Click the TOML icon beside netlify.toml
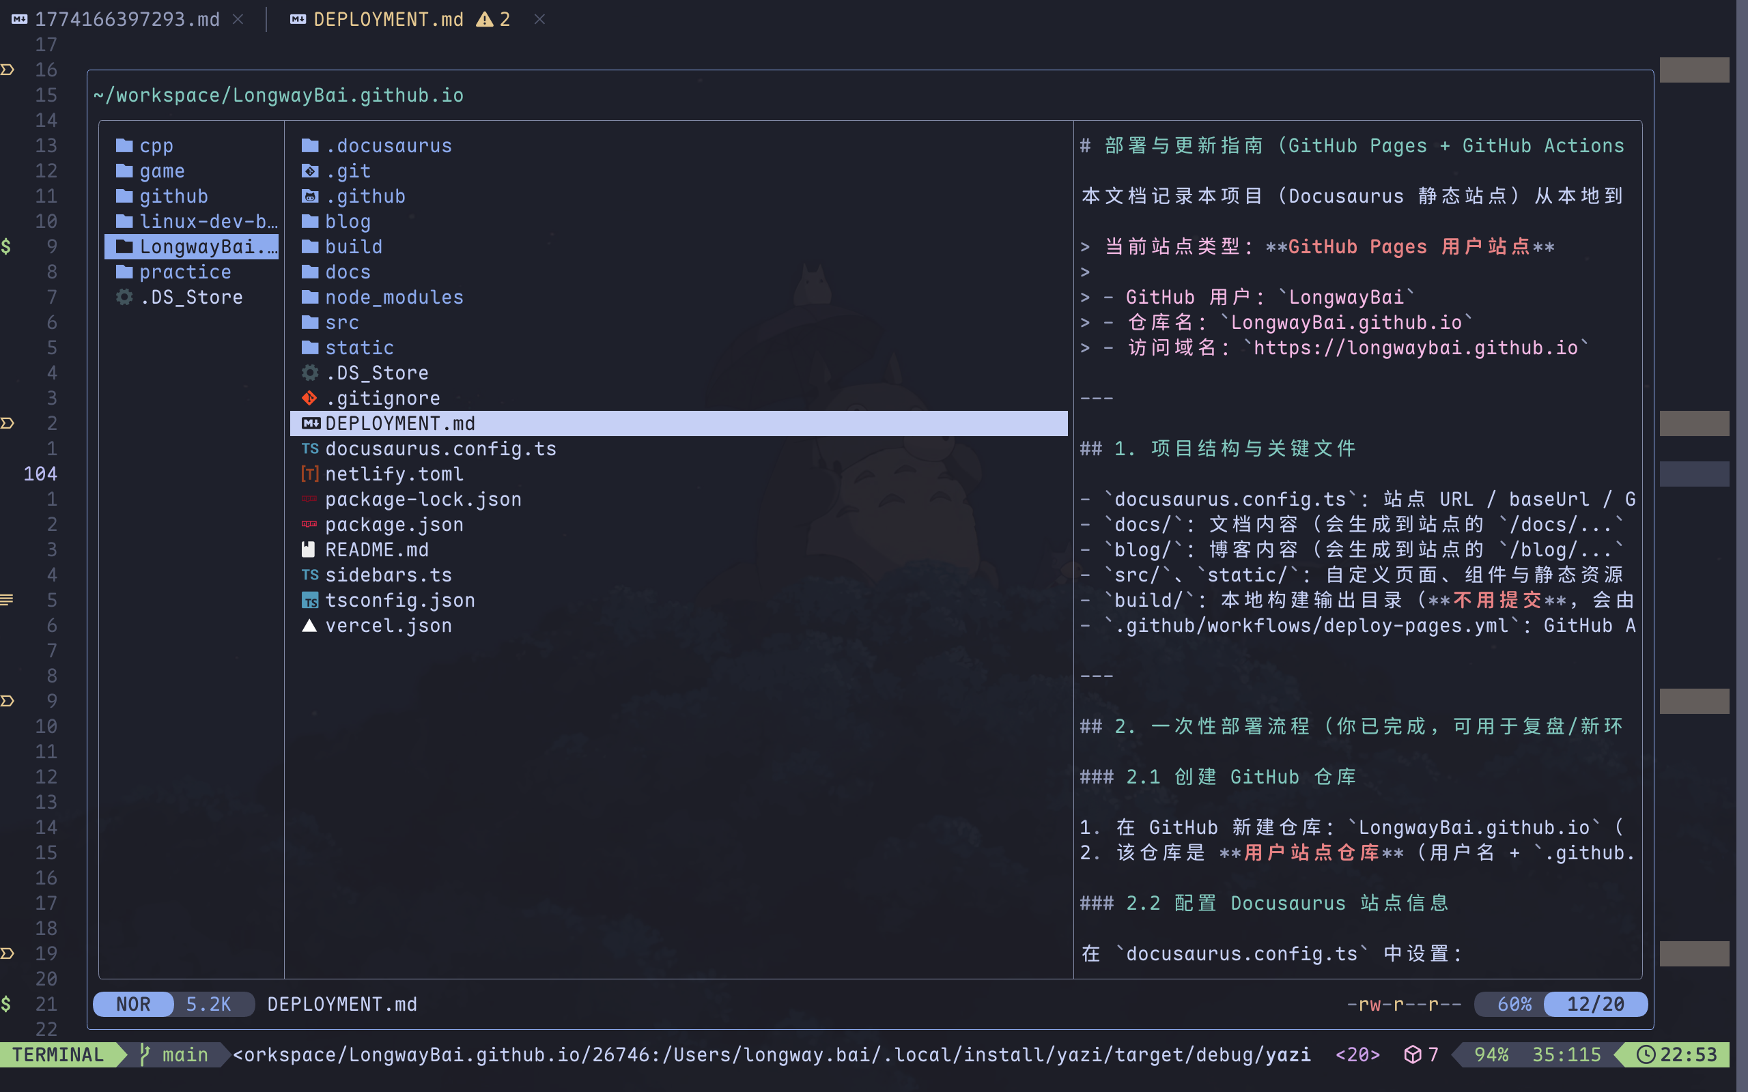This screenshot has height=1092, width=1748. point(310,474)
